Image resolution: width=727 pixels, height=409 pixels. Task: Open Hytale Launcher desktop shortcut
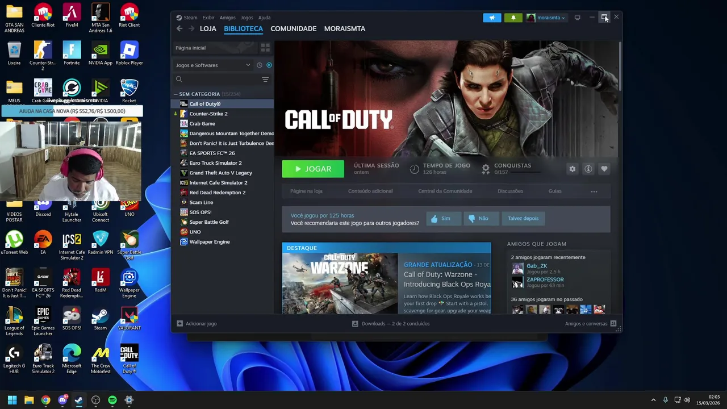coord(72,211)
